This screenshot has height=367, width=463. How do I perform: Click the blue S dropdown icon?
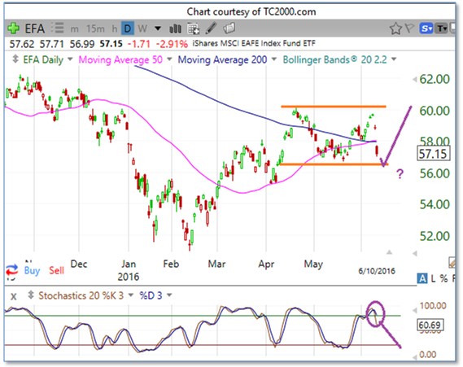point(426,28)
